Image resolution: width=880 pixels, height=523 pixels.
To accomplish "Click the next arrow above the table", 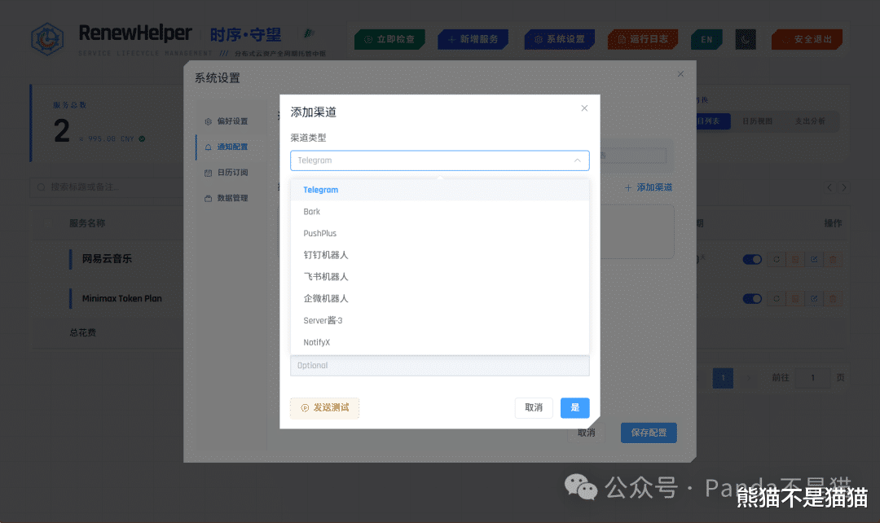I will coord(843,187).
